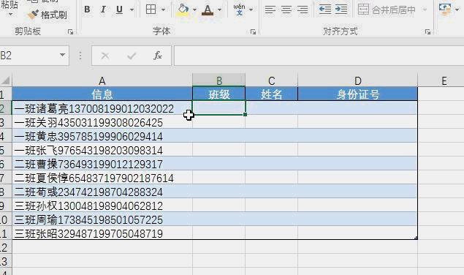The width and height of the screenshot is (464, 275).
Task: Align text right in the cell
Action: click(303, 10)
